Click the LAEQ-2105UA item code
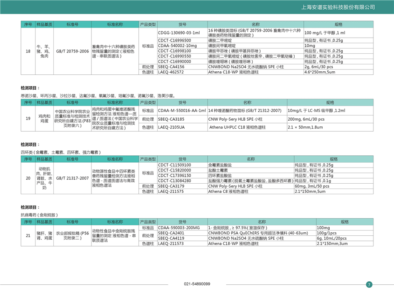The height and width of the screenshot is (290, 394). (171, 127)
